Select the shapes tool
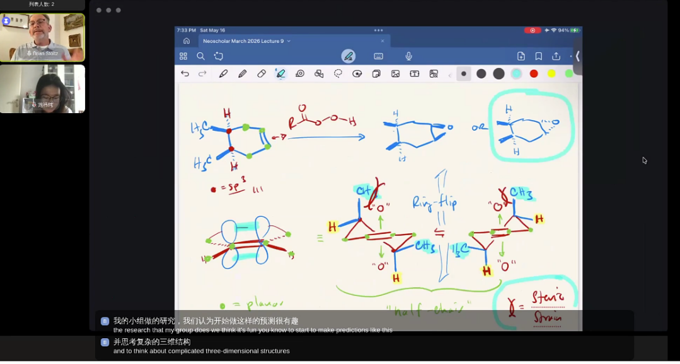680x364 pixels. click(x=319, y=74)
